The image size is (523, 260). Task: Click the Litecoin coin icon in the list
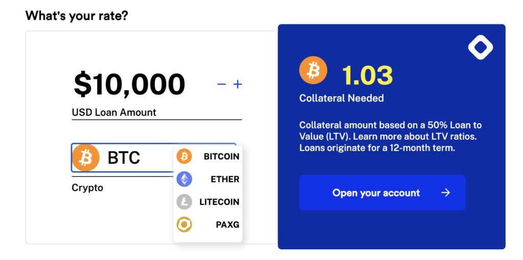pos(184,202)
